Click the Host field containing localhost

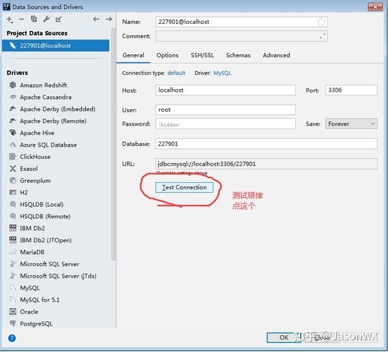pyautogui.click(x=226, y=90)
